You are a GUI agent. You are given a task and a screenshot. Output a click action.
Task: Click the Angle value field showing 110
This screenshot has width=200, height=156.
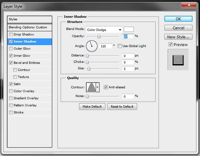coord(106,46)
